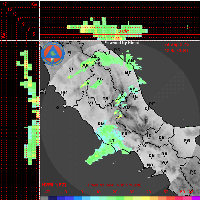Click the 30 dBZ scale label
Viewport: 200px width, 200px height.
coord(132,192)
